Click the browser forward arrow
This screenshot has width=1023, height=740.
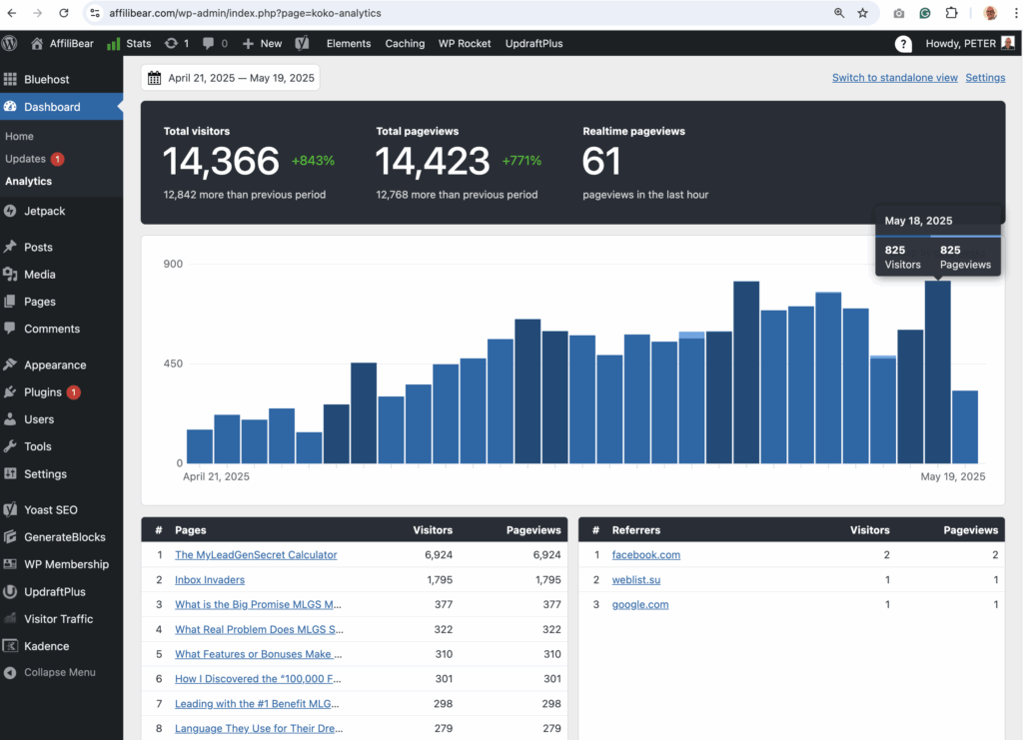point(37,13)
